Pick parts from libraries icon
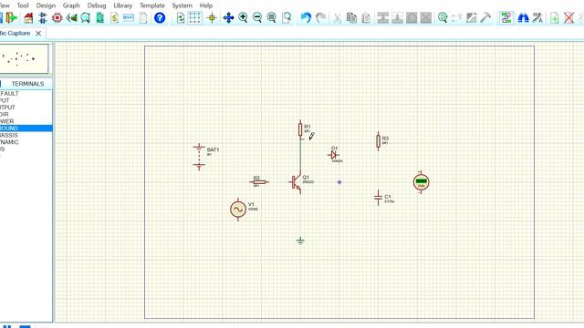Screen dimensions: 584x328 click(x=443, y=17)
